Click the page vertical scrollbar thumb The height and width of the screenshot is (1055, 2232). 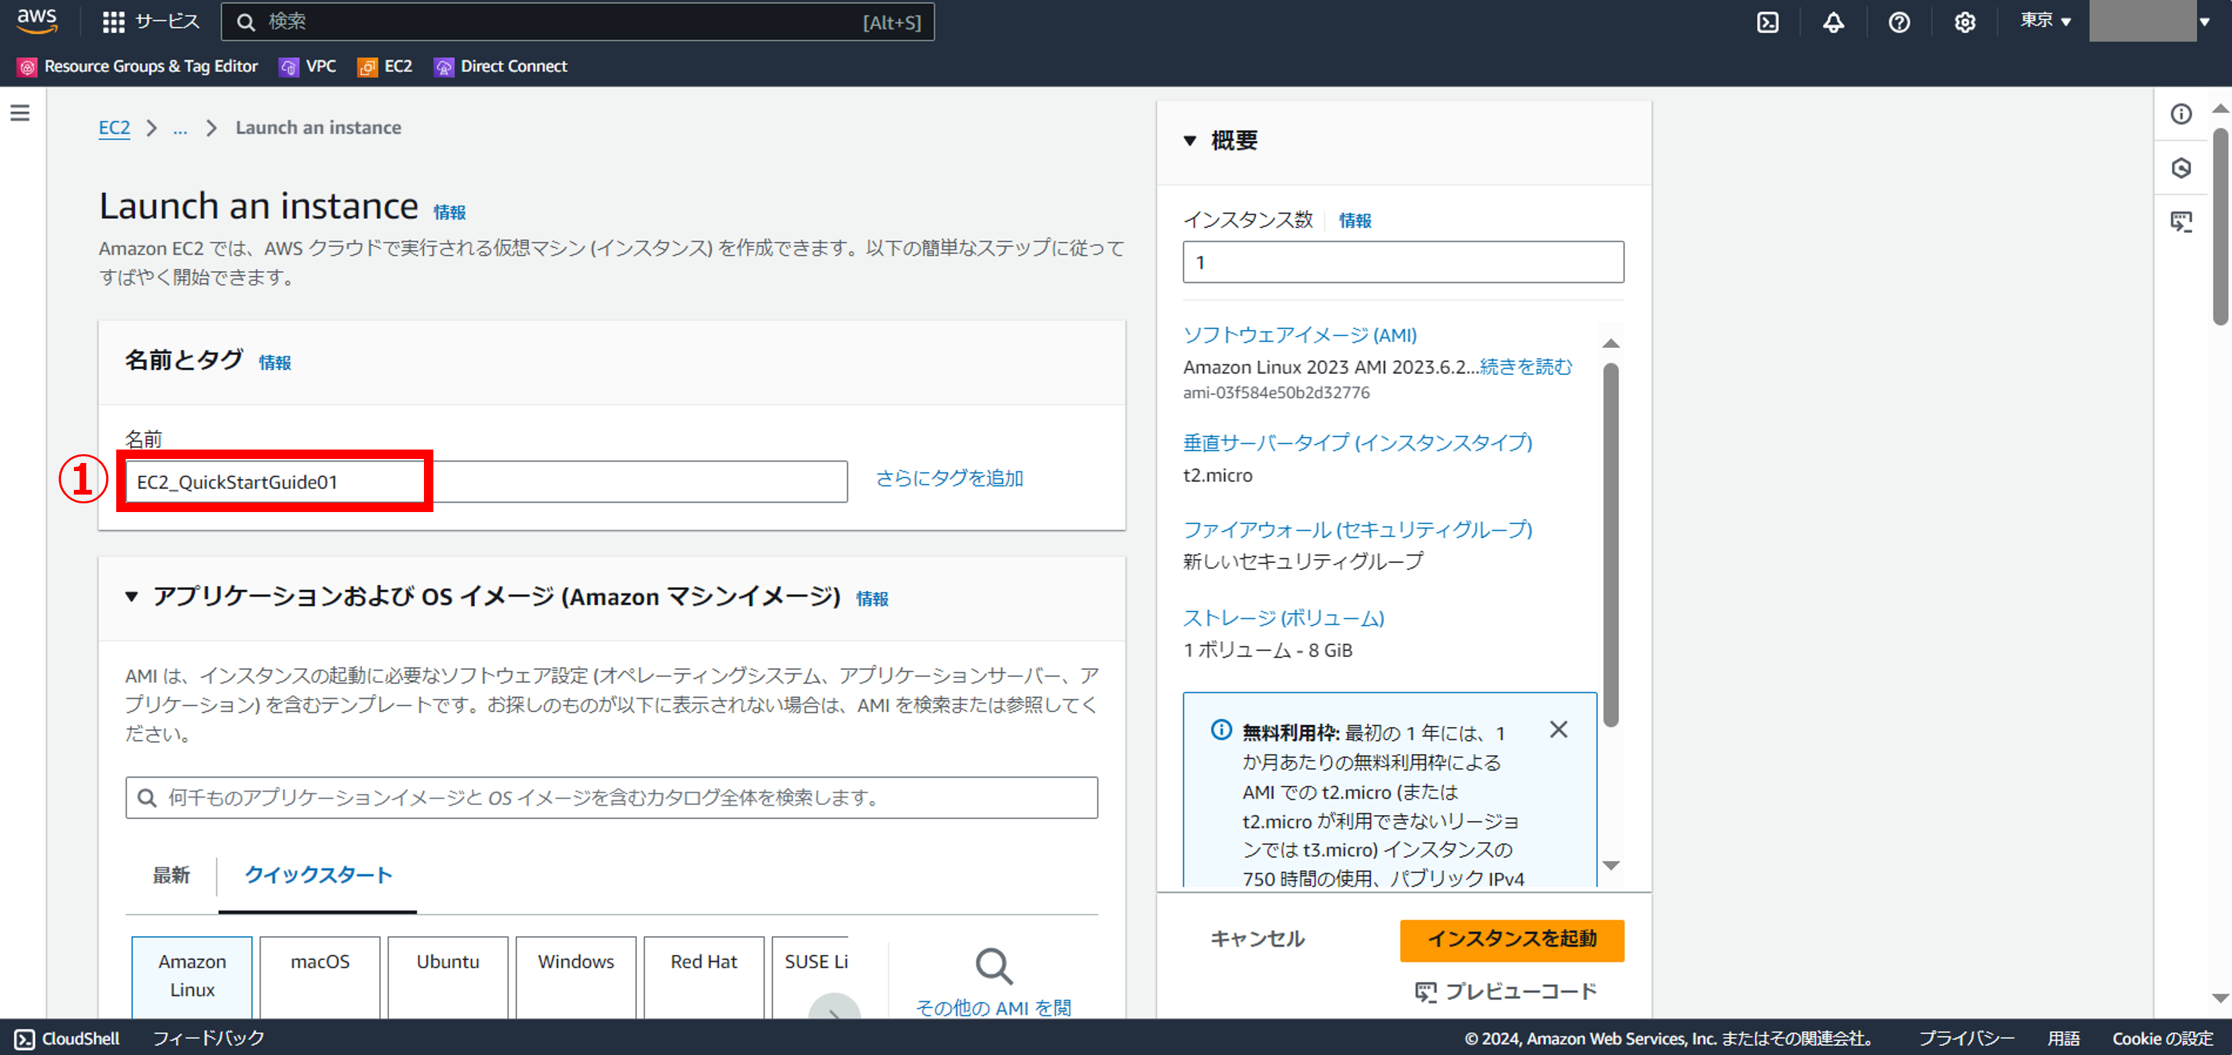[2220, 227]
